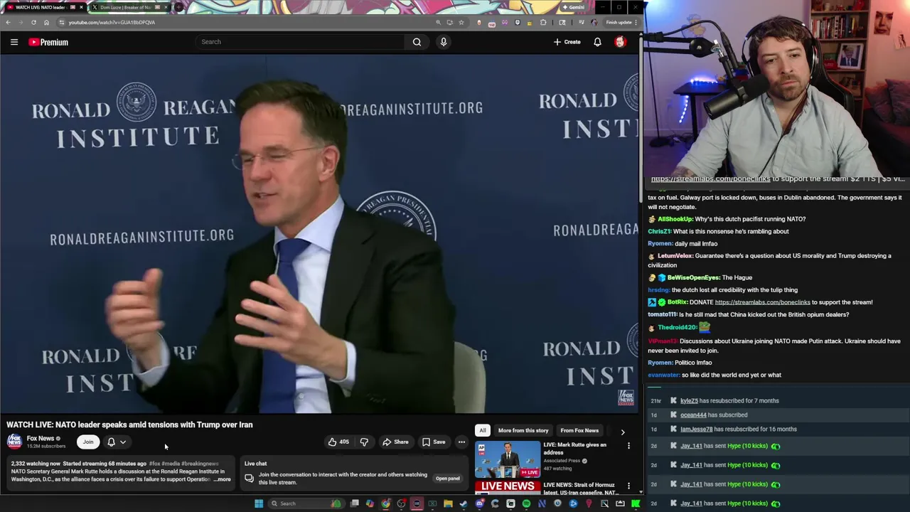The image size is (910, 512).
Task: Open the YouTube account avatar menu
Action: [x=620, y=42]
